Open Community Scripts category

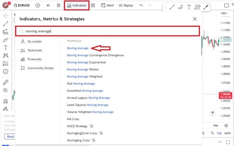pos(37,68)
